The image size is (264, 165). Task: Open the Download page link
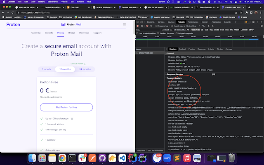tap(84, 33)
